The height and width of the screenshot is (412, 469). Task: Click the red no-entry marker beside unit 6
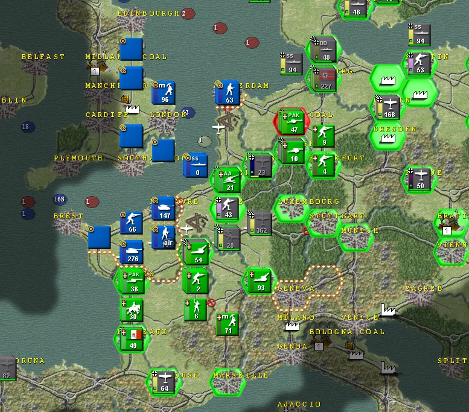coord(211,303)
